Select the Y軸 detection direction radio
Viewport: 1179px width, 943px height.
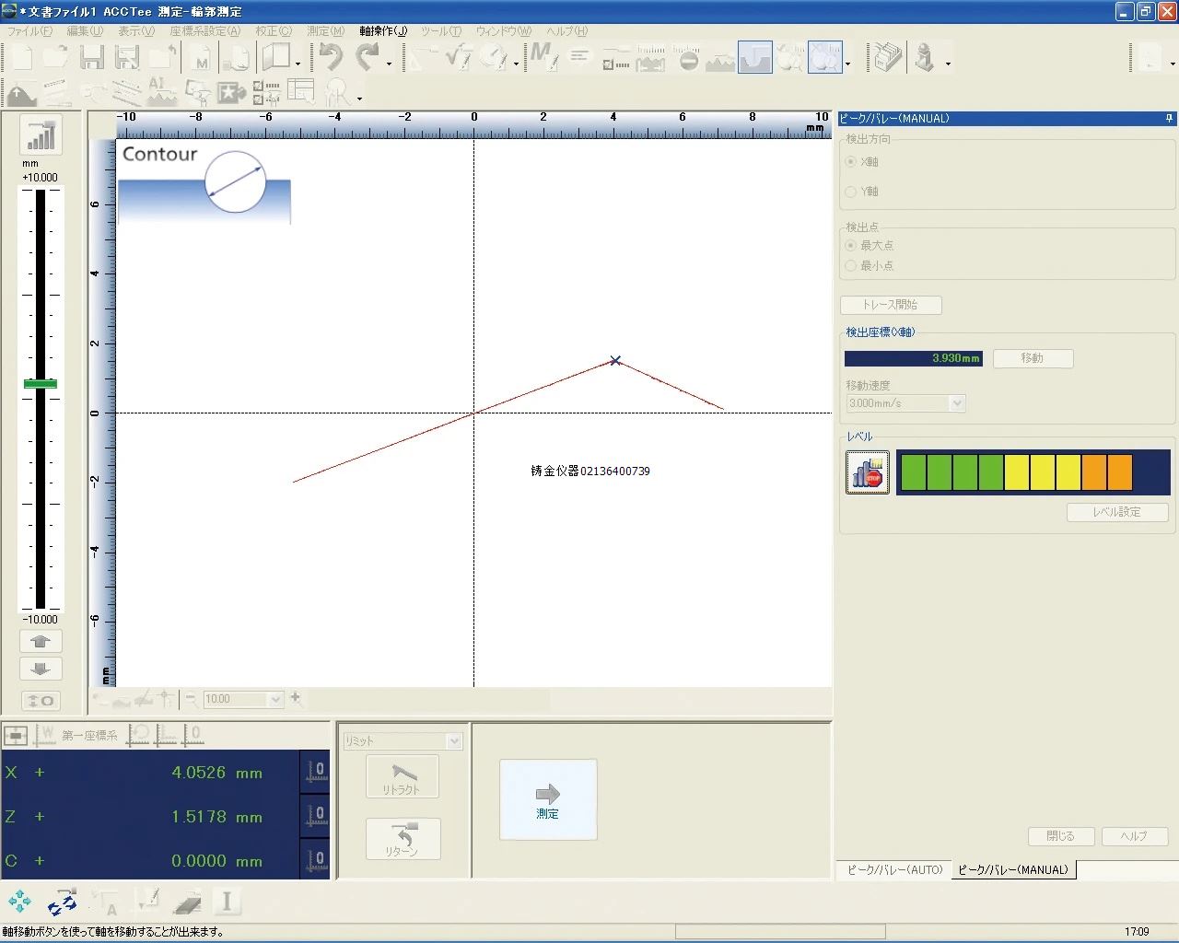click(x=851, y=192)
